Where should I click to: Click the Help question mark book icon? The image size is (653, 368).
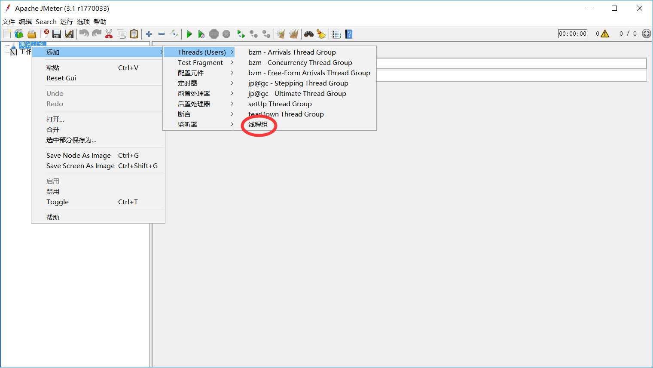[349, 34]
